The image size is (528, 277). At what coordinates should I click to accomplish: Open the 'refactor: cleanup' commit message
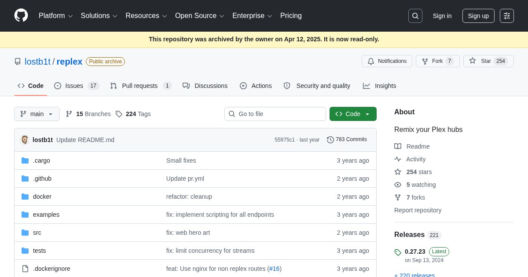(x=189, y=197)
